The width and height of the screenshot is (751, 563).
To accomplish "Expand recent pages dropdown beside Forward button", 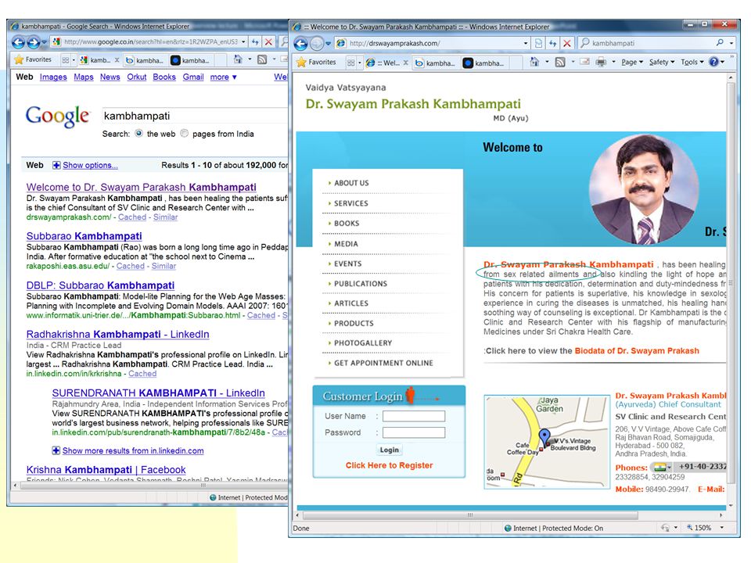I will [x=328, y=44].
